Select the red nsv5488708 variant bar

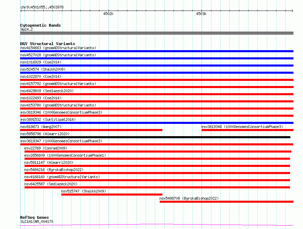pos(226,202)
